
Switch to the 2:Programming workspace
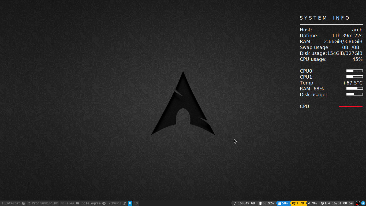(41, 203)
